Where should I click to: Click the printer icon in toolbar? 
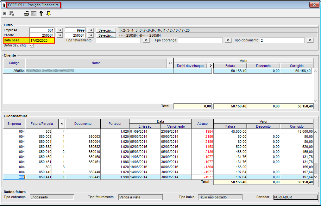(x=27, y=14)
